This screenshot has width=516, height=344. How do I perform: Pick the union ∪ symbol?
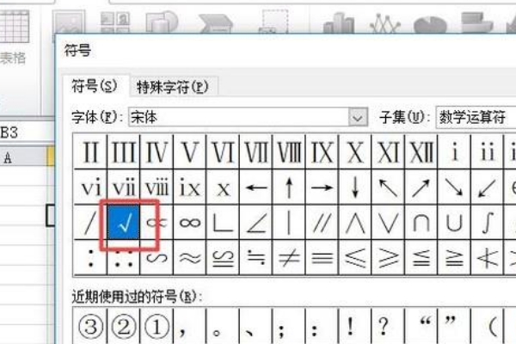[x=454, y=223]
